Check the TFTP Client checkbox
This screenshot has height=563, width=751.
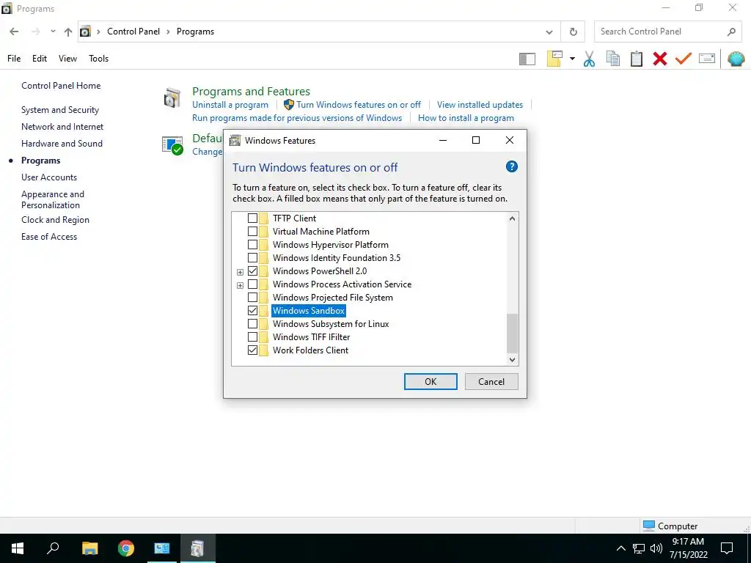pyautogui.click(x=252, y=218)
